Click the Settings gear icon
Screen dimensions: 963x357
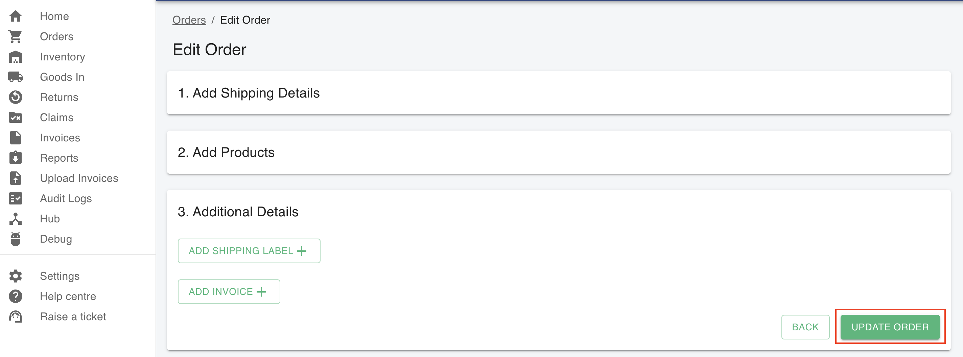click(15, 276)
